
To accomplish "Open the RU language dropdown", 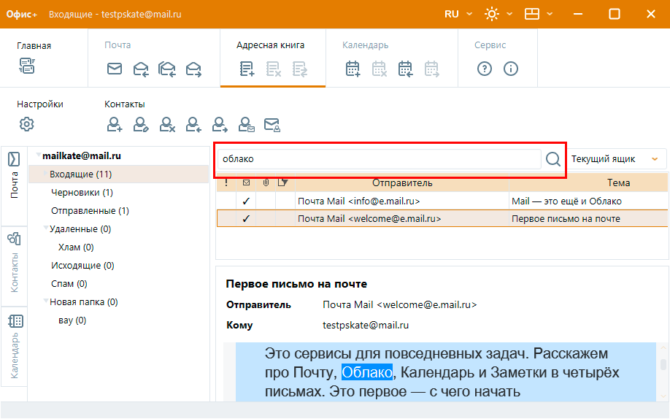I will coord(458,14).
